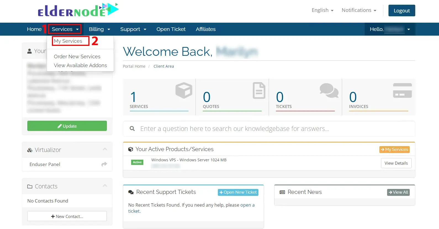Click the Portal Home breadcrumb link
The image size is (439, 229).
[134, 66]
